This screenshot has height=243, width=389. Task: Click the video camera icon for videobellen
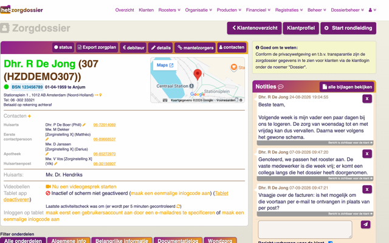(x=48, y=187)
